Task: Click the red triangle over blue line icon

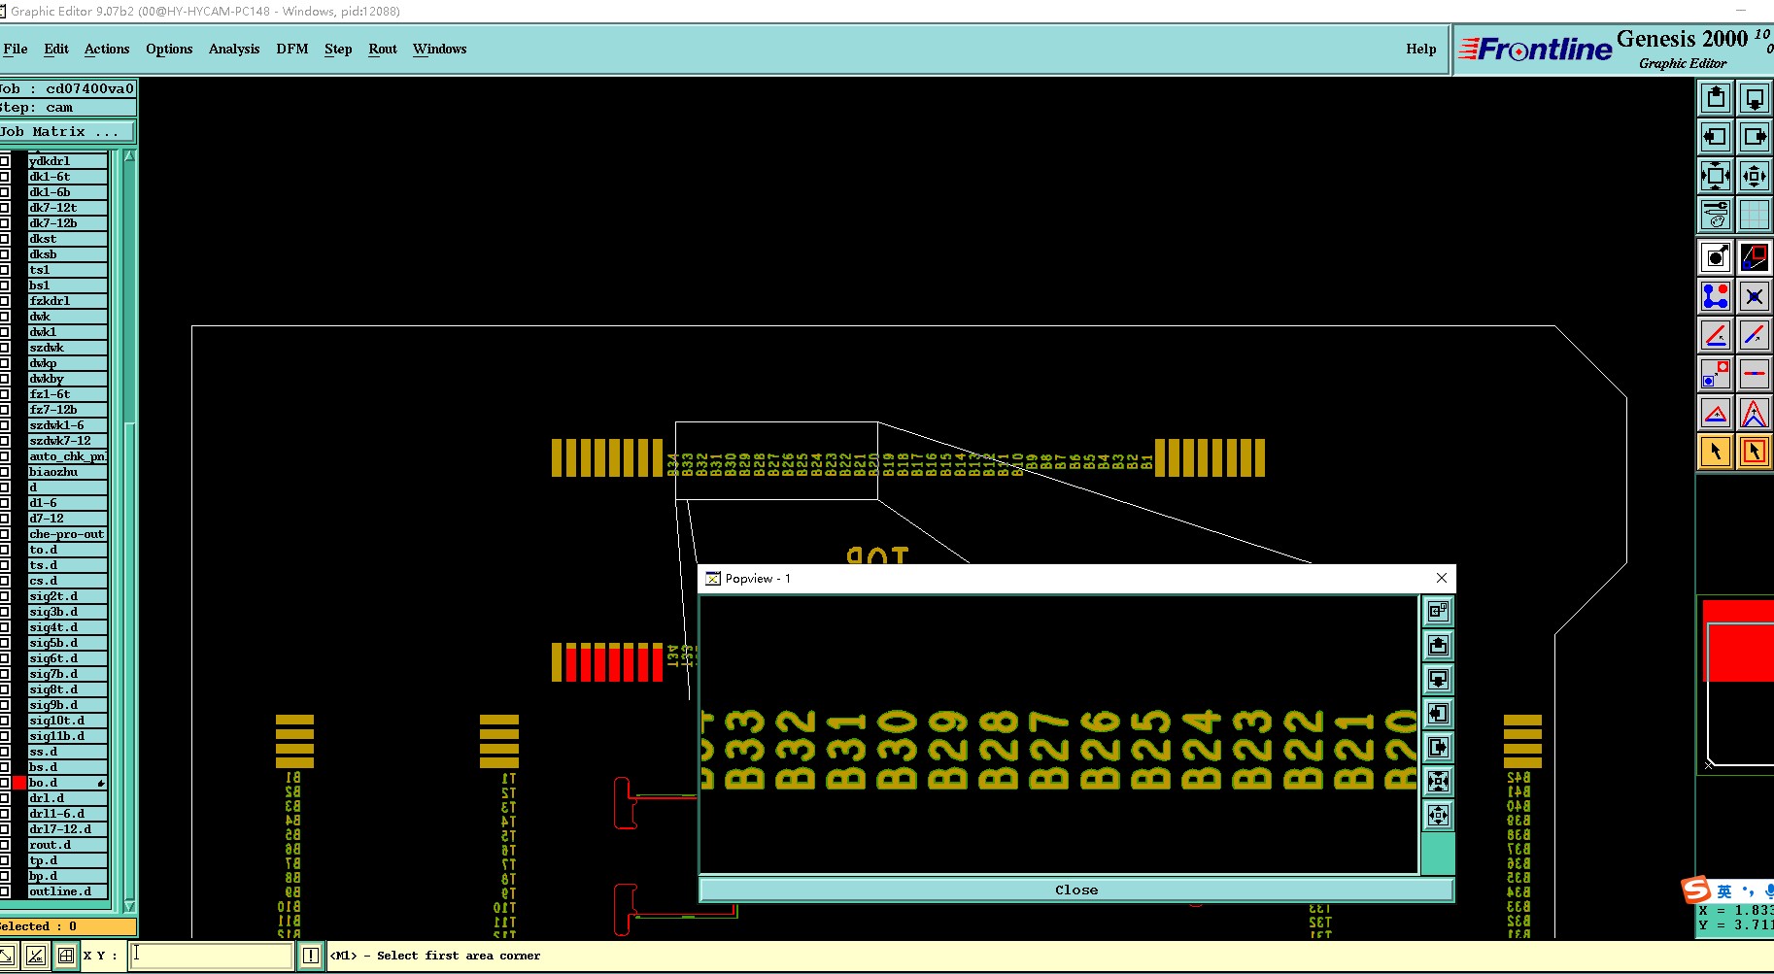Action: tap(1716, 413)
